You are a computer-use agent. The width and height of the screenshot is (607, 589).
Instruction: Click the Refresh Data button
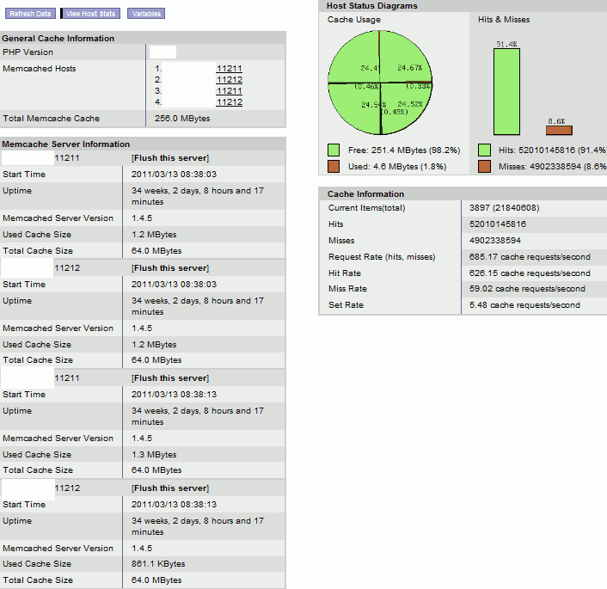30,14
